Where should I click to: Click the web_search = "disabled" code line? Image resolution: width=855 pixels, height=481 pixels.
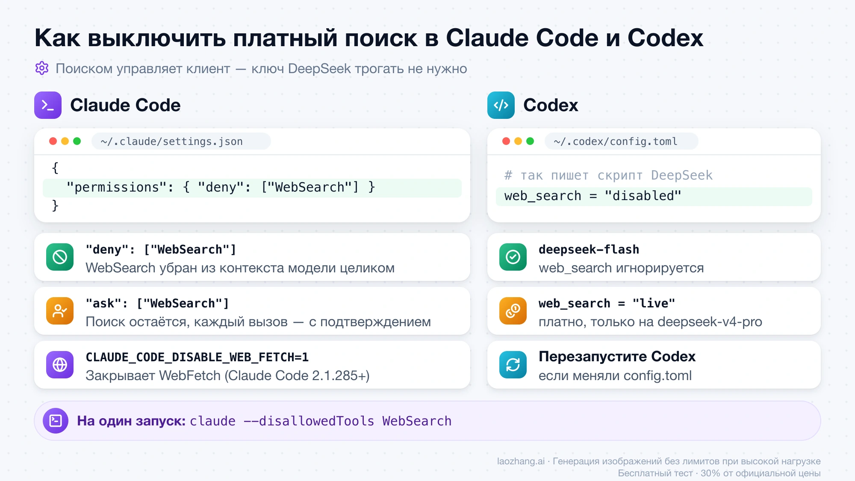[x=654, y=196]
